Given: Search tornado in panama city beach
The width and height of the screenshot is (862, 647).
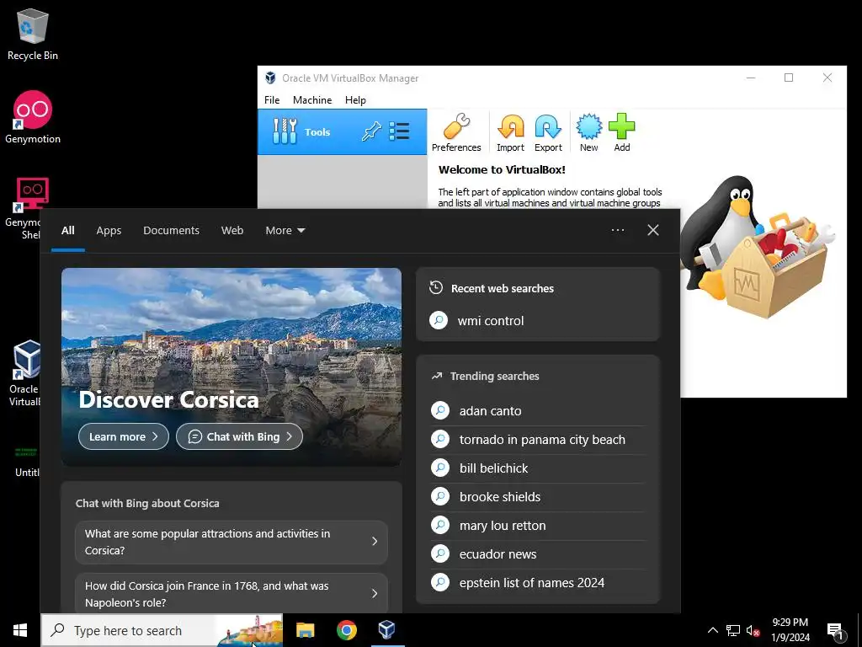Looking at the screenshot, I should point(538,440).
